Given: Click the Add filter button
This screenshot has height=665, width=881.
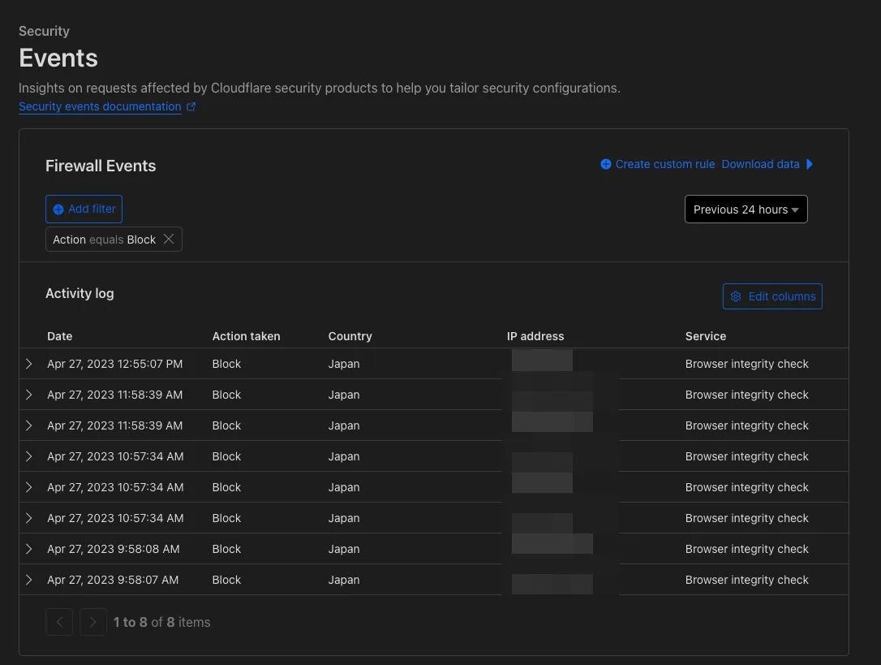Looking at the screenshot, I should click(x=84, y=209).
